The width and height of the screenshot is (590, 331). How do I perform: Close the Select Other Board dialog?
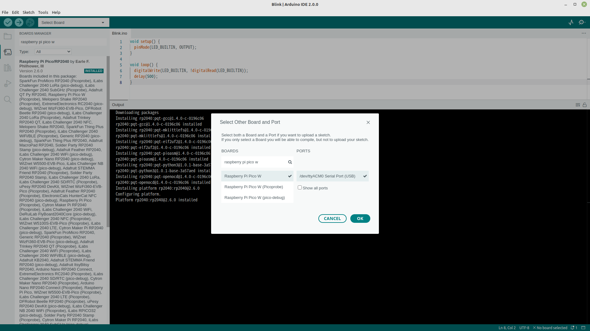coord(368,122)
